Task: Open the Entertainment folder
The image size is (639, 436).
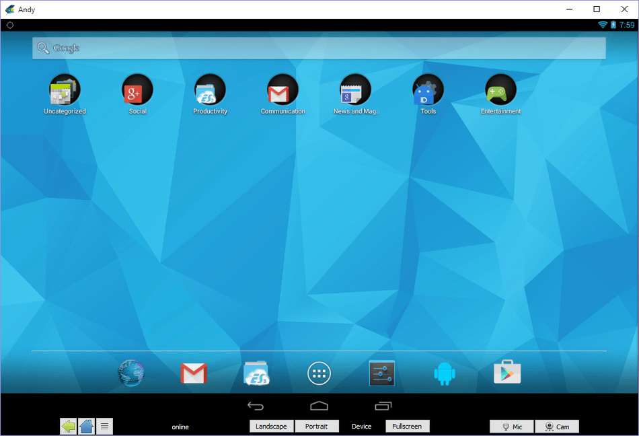Action: [500, 90]
